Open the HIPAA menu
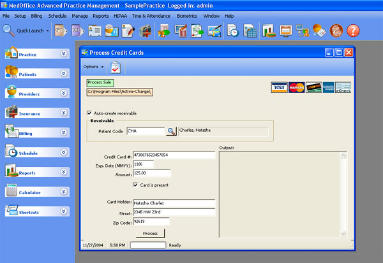This screenshot has height=263, width=383. click(x=121, y=15)
